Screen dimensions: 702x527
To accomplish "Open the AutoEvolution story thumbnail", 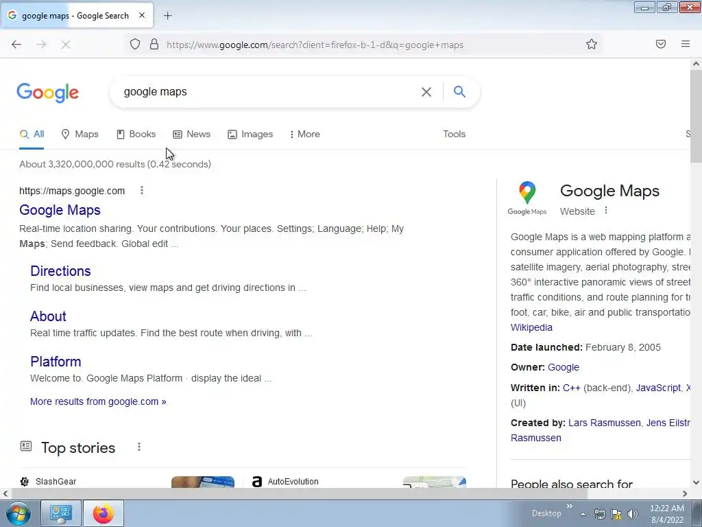I will (x=435, y=482).
